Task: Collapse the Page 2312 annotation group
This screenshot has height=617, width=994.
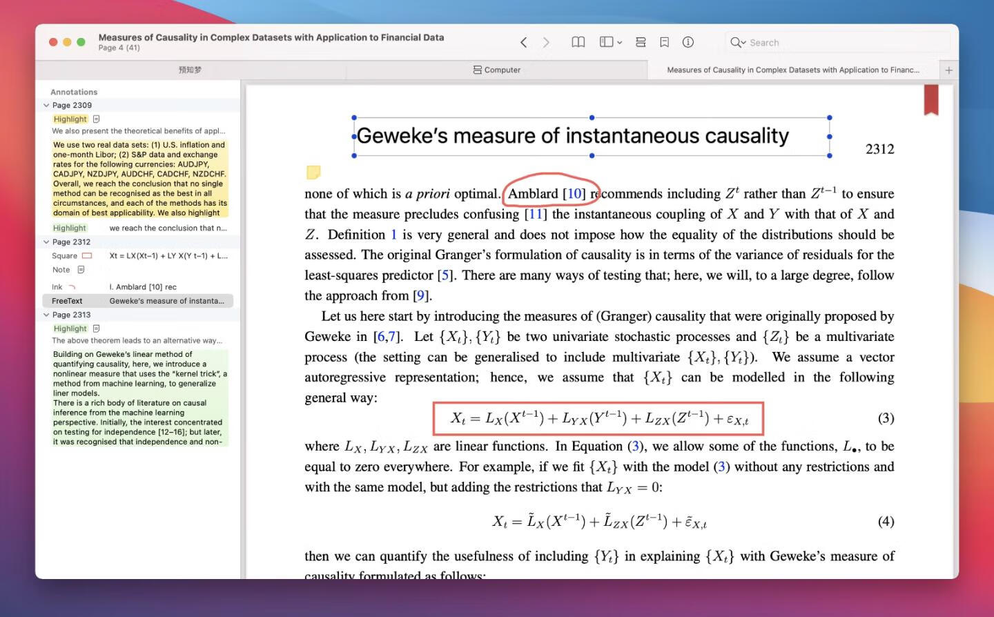Action: (x=46, y=242)
